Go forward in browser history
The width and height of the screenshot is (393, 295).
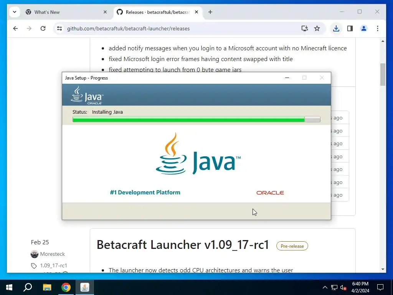[29, 28]
